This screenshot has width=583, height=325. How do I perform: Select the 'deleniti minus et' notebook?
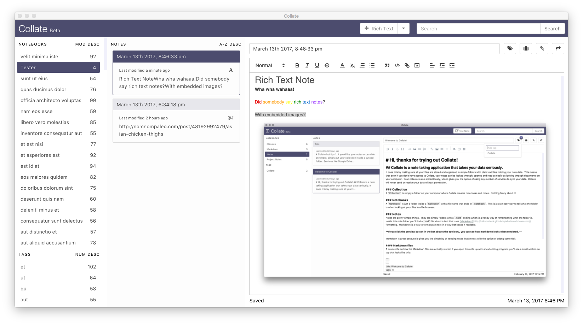tap(58, 210)
